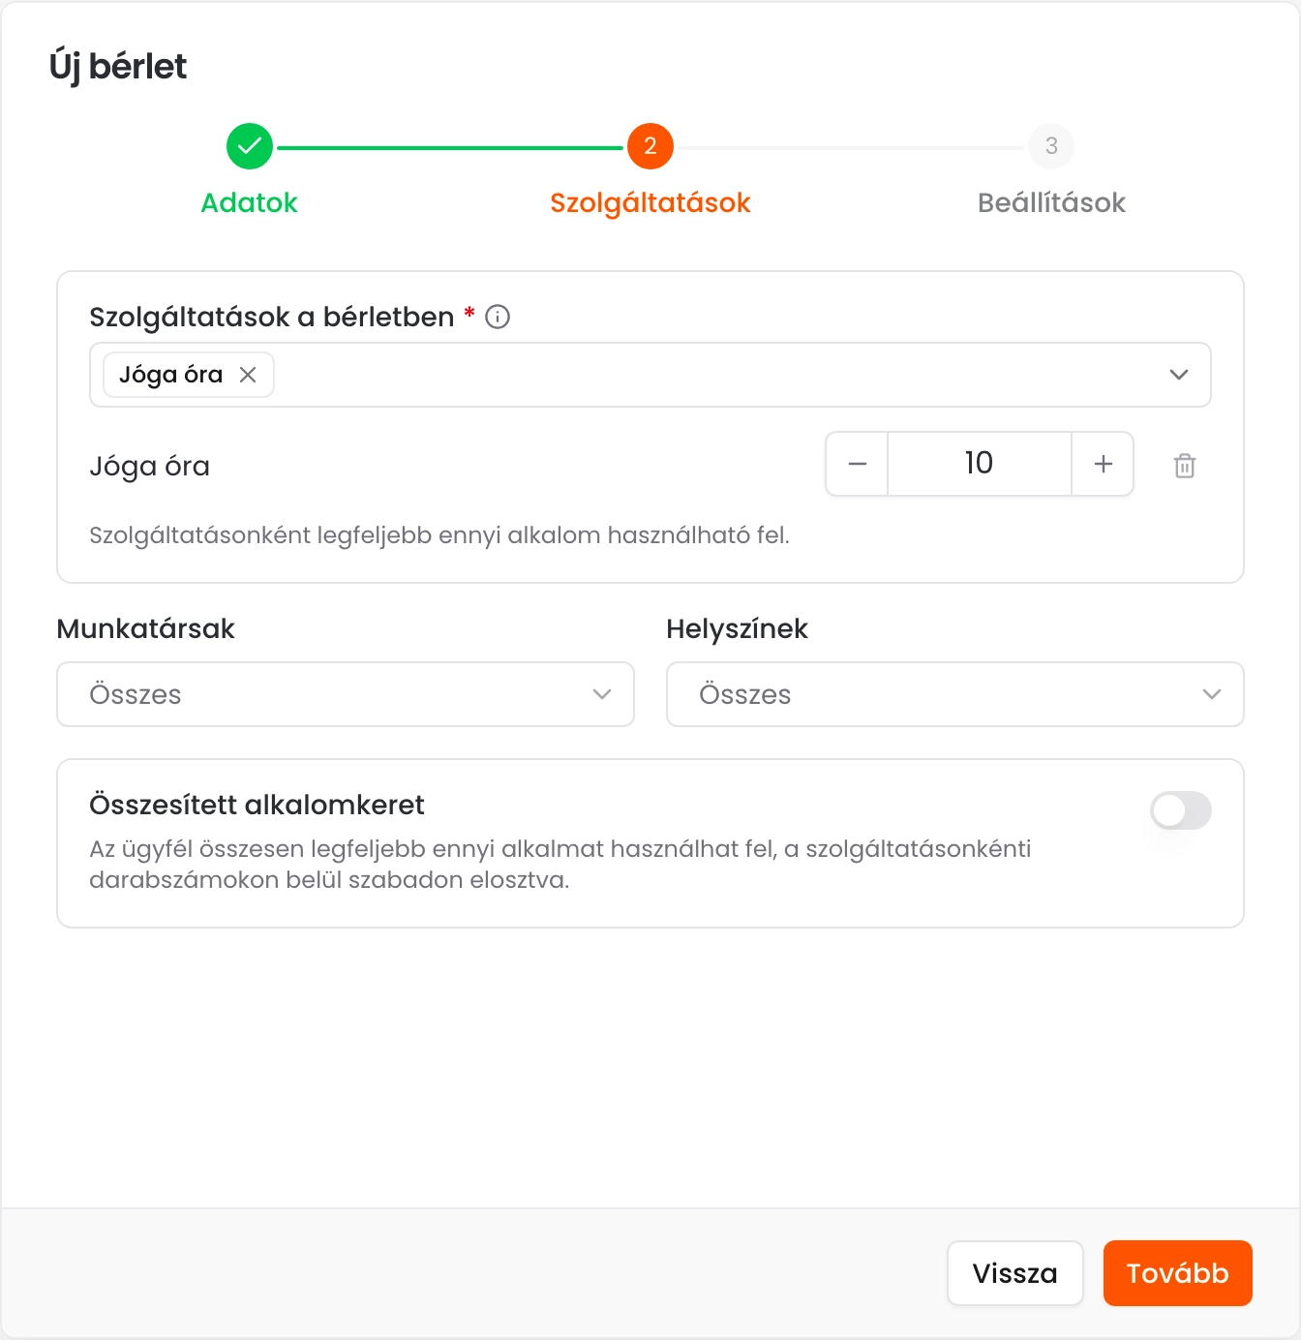
Task: Expand the services dropdown chevron
Action: [1178, 375]
